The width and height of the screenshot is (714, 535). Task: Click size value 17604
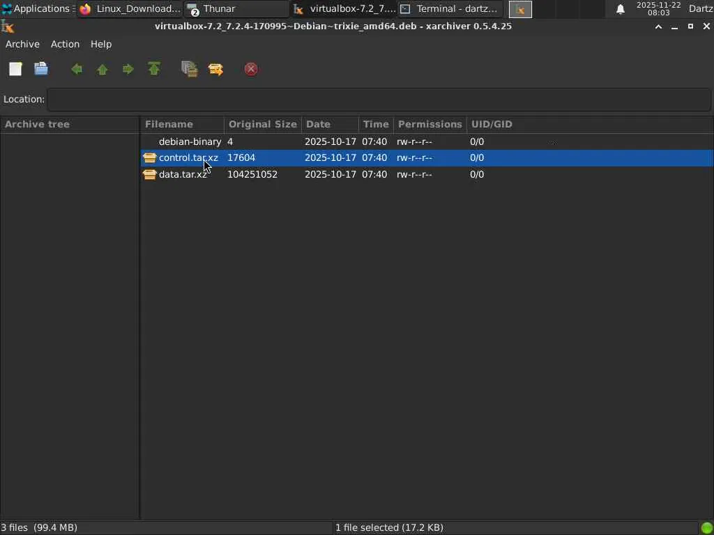(x=241, y=158)
